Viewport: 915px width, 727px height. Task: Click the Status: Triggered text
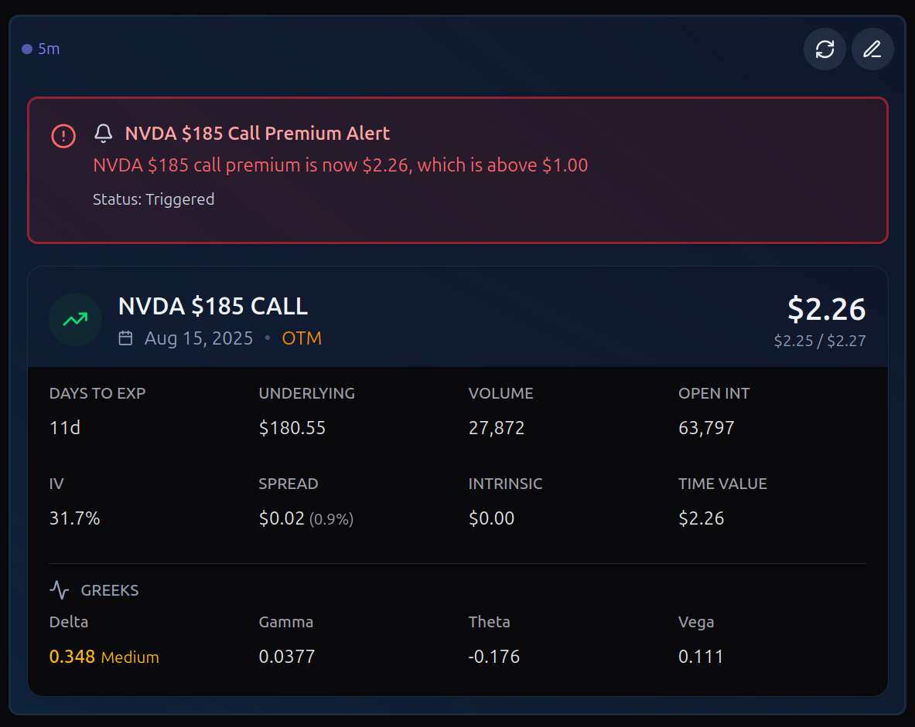coord(153,199)
